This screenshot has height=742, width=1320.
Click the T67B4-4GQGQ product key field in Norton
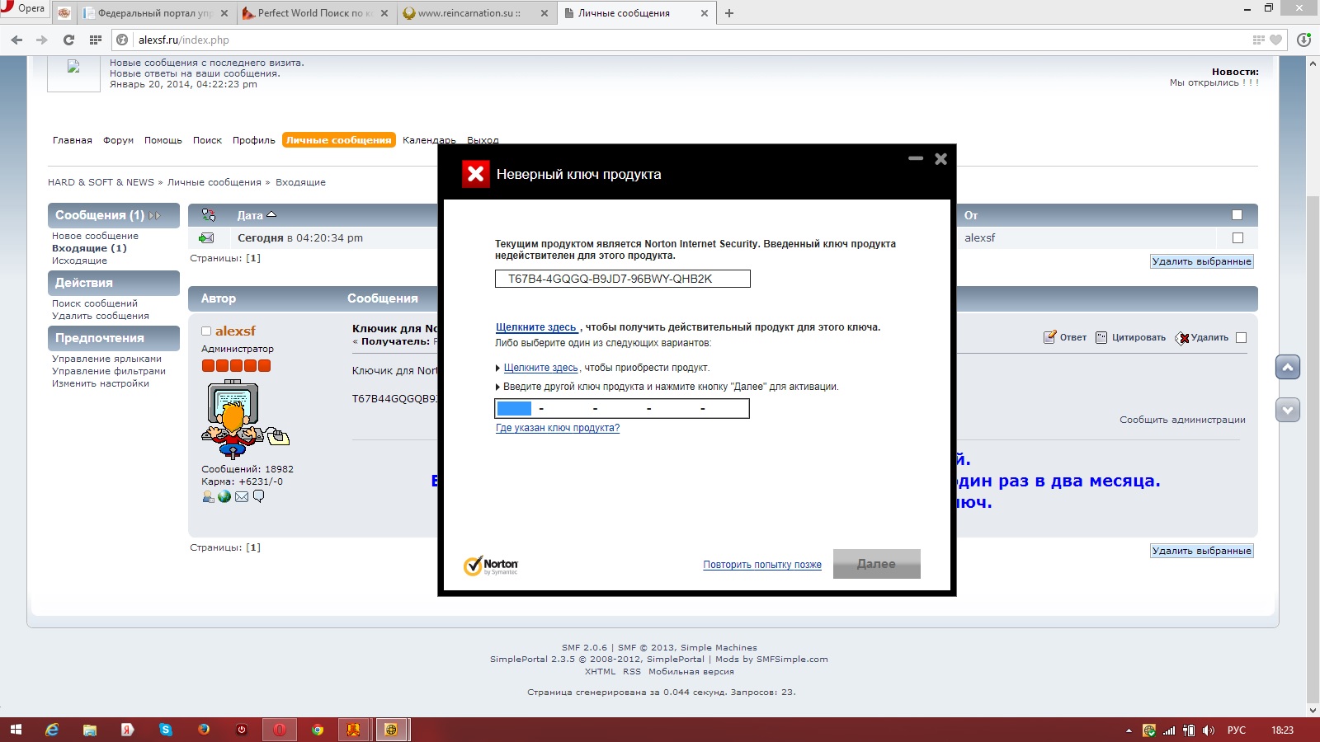pyautogui.click(x=623, y=279)
